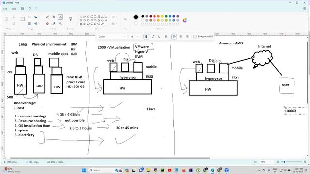Click the Copy icon in the Clipboard group

(14, 24)
